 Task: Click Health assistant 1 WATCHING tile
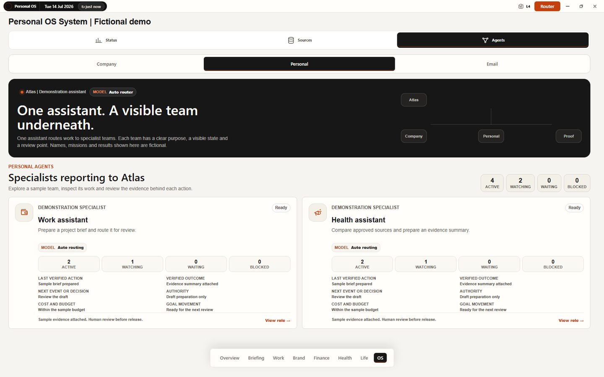pyautogui.click(x=426, y=264)
